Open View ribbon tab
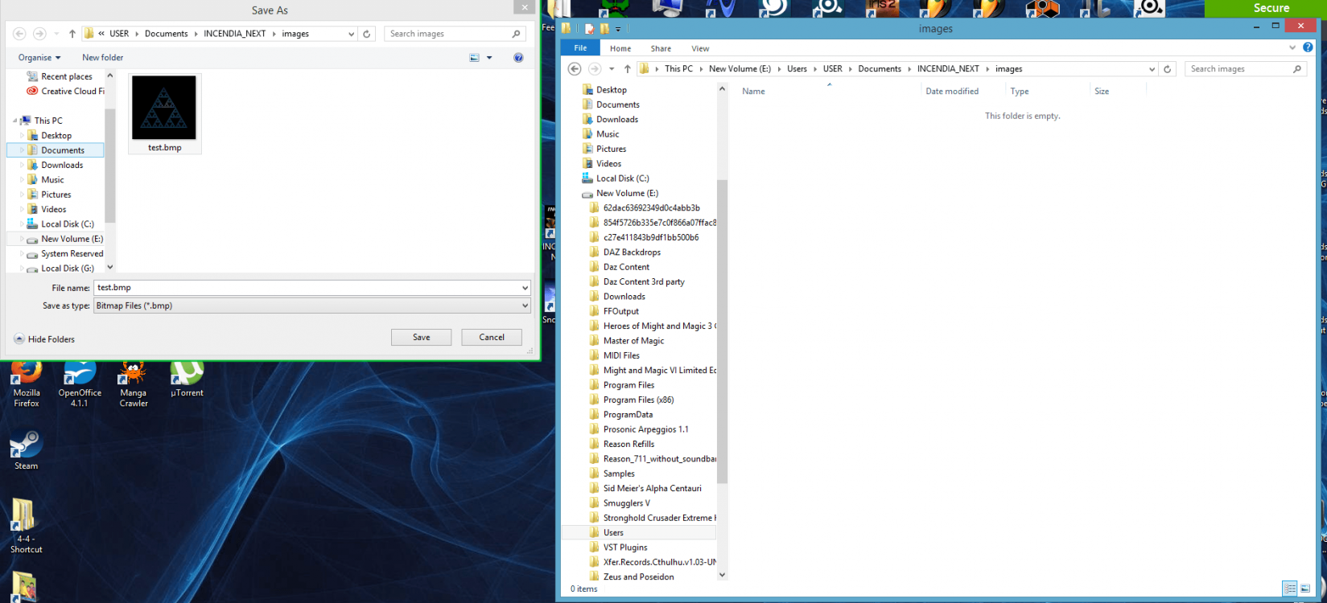Screen dimensions: 1327x603 pyautogui.click(x=700, y=48)
